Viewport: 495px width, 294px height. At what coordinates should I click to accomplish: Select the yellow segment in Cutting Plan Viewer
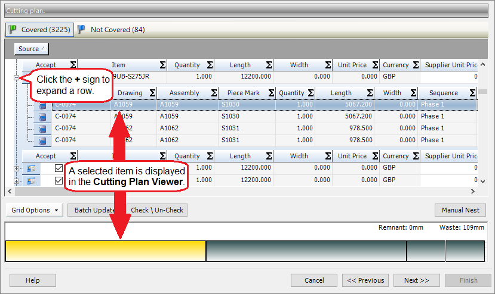click(105, 251)
